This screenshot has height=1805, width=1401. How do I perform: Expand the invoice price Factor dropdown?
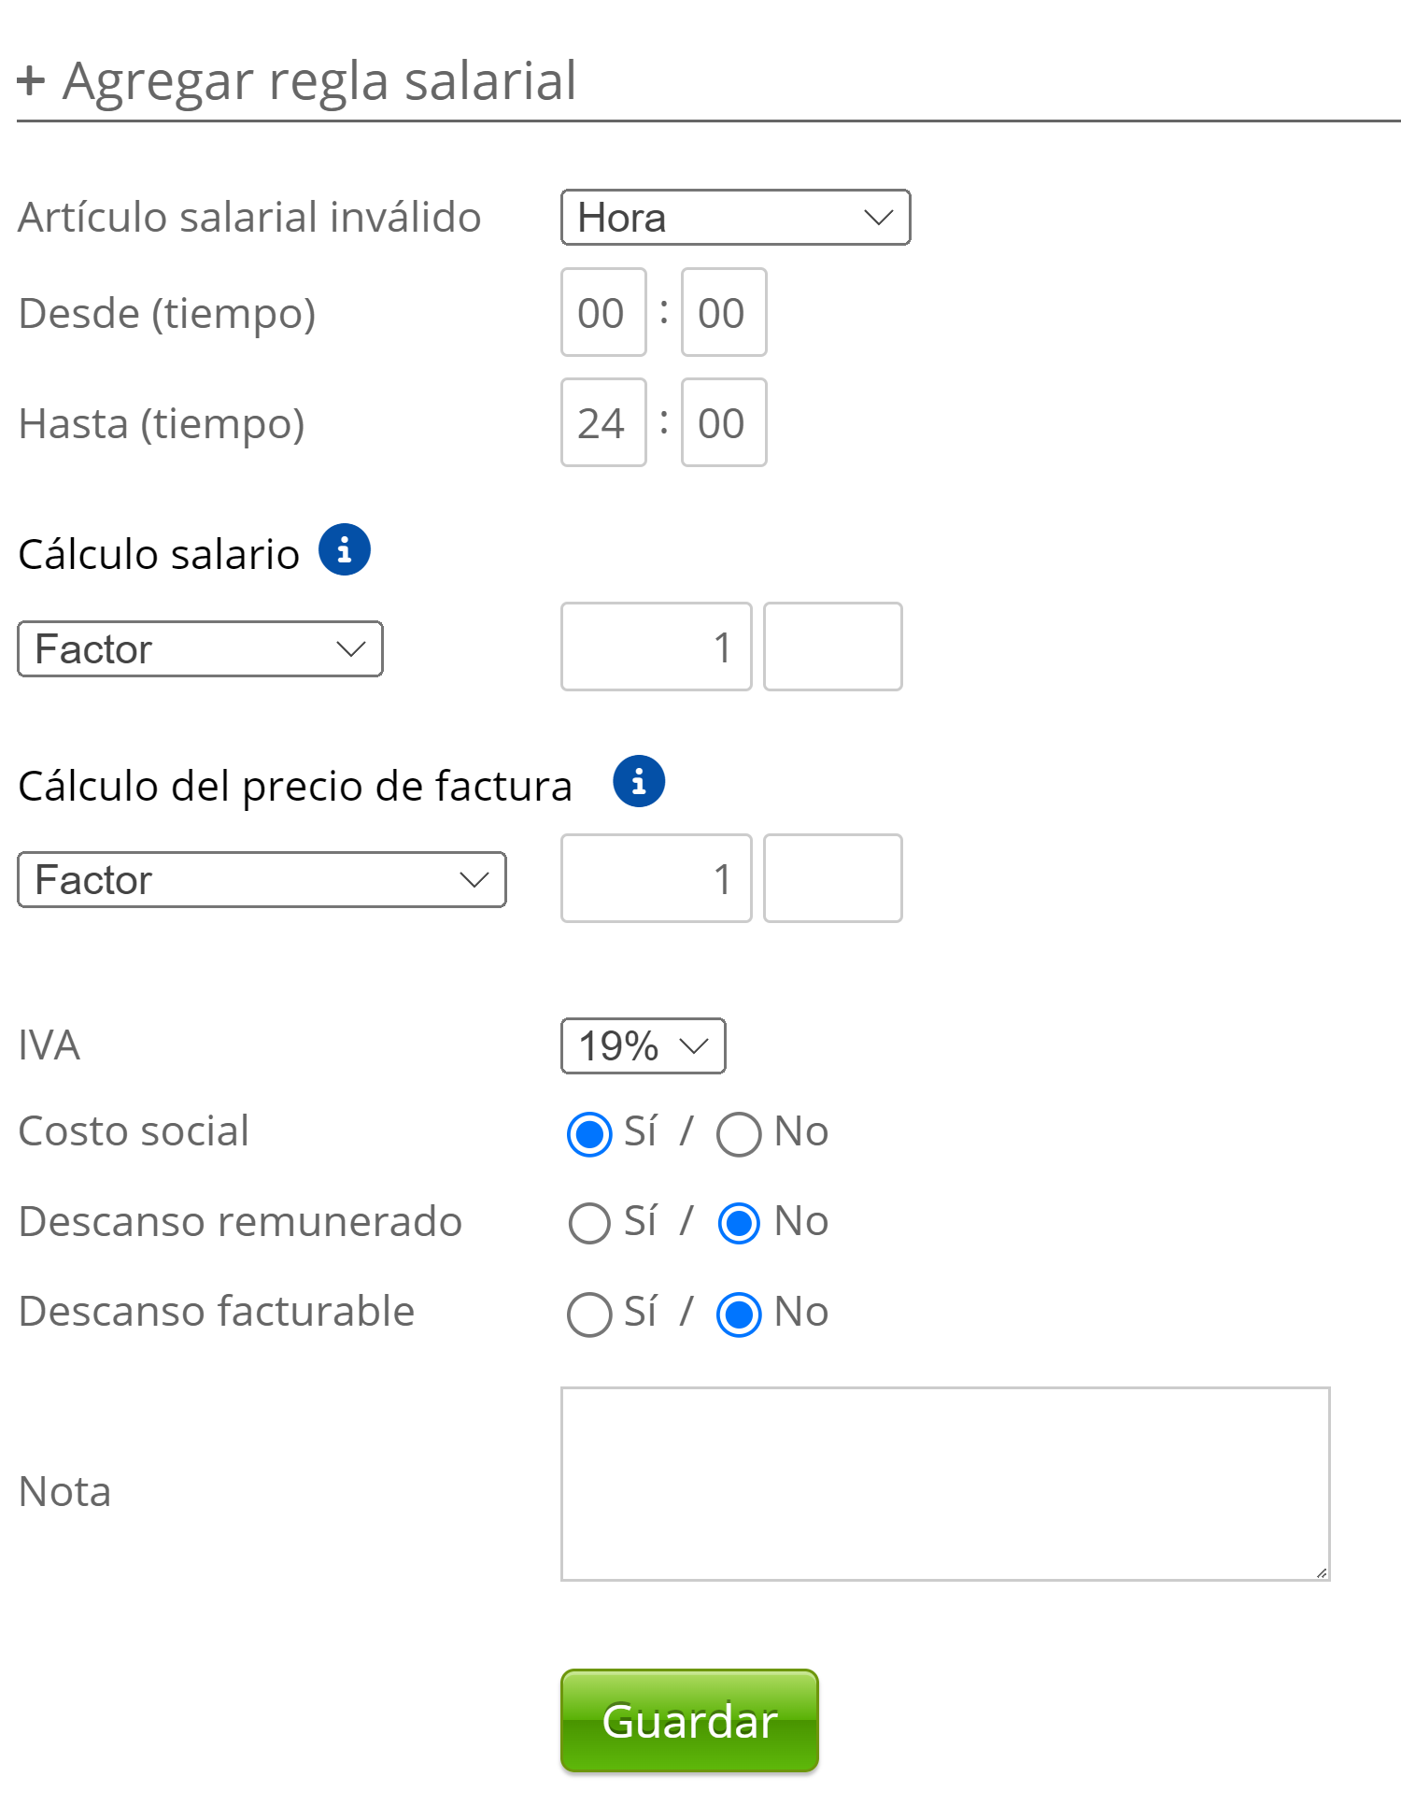[x=262, y=879]
